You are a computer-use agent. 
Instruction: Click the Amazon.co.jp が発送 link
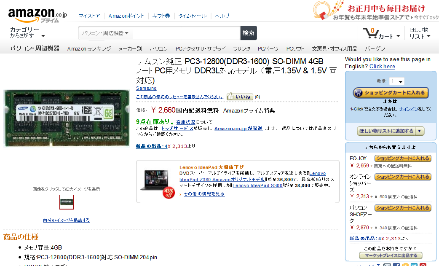coord(238,129)
